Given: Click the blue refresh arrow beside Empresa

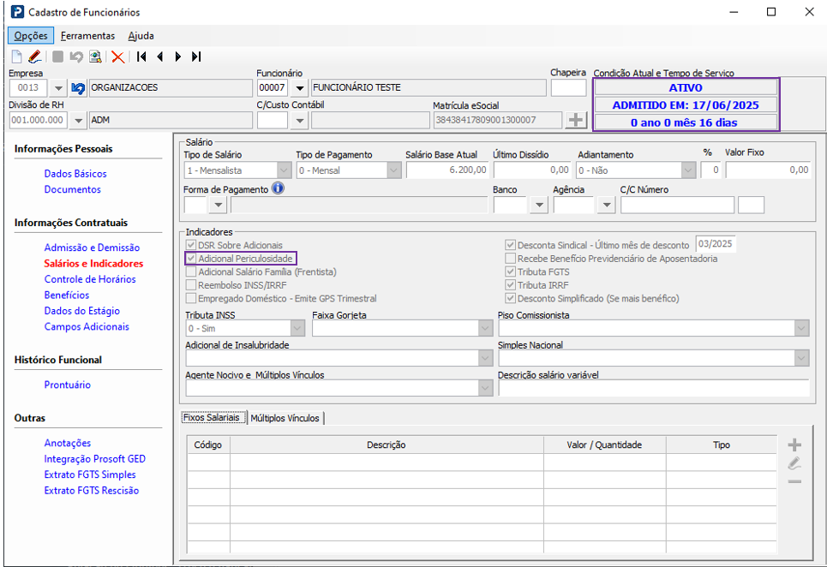Looking at the screenshot, I should (x=78, y=88).
